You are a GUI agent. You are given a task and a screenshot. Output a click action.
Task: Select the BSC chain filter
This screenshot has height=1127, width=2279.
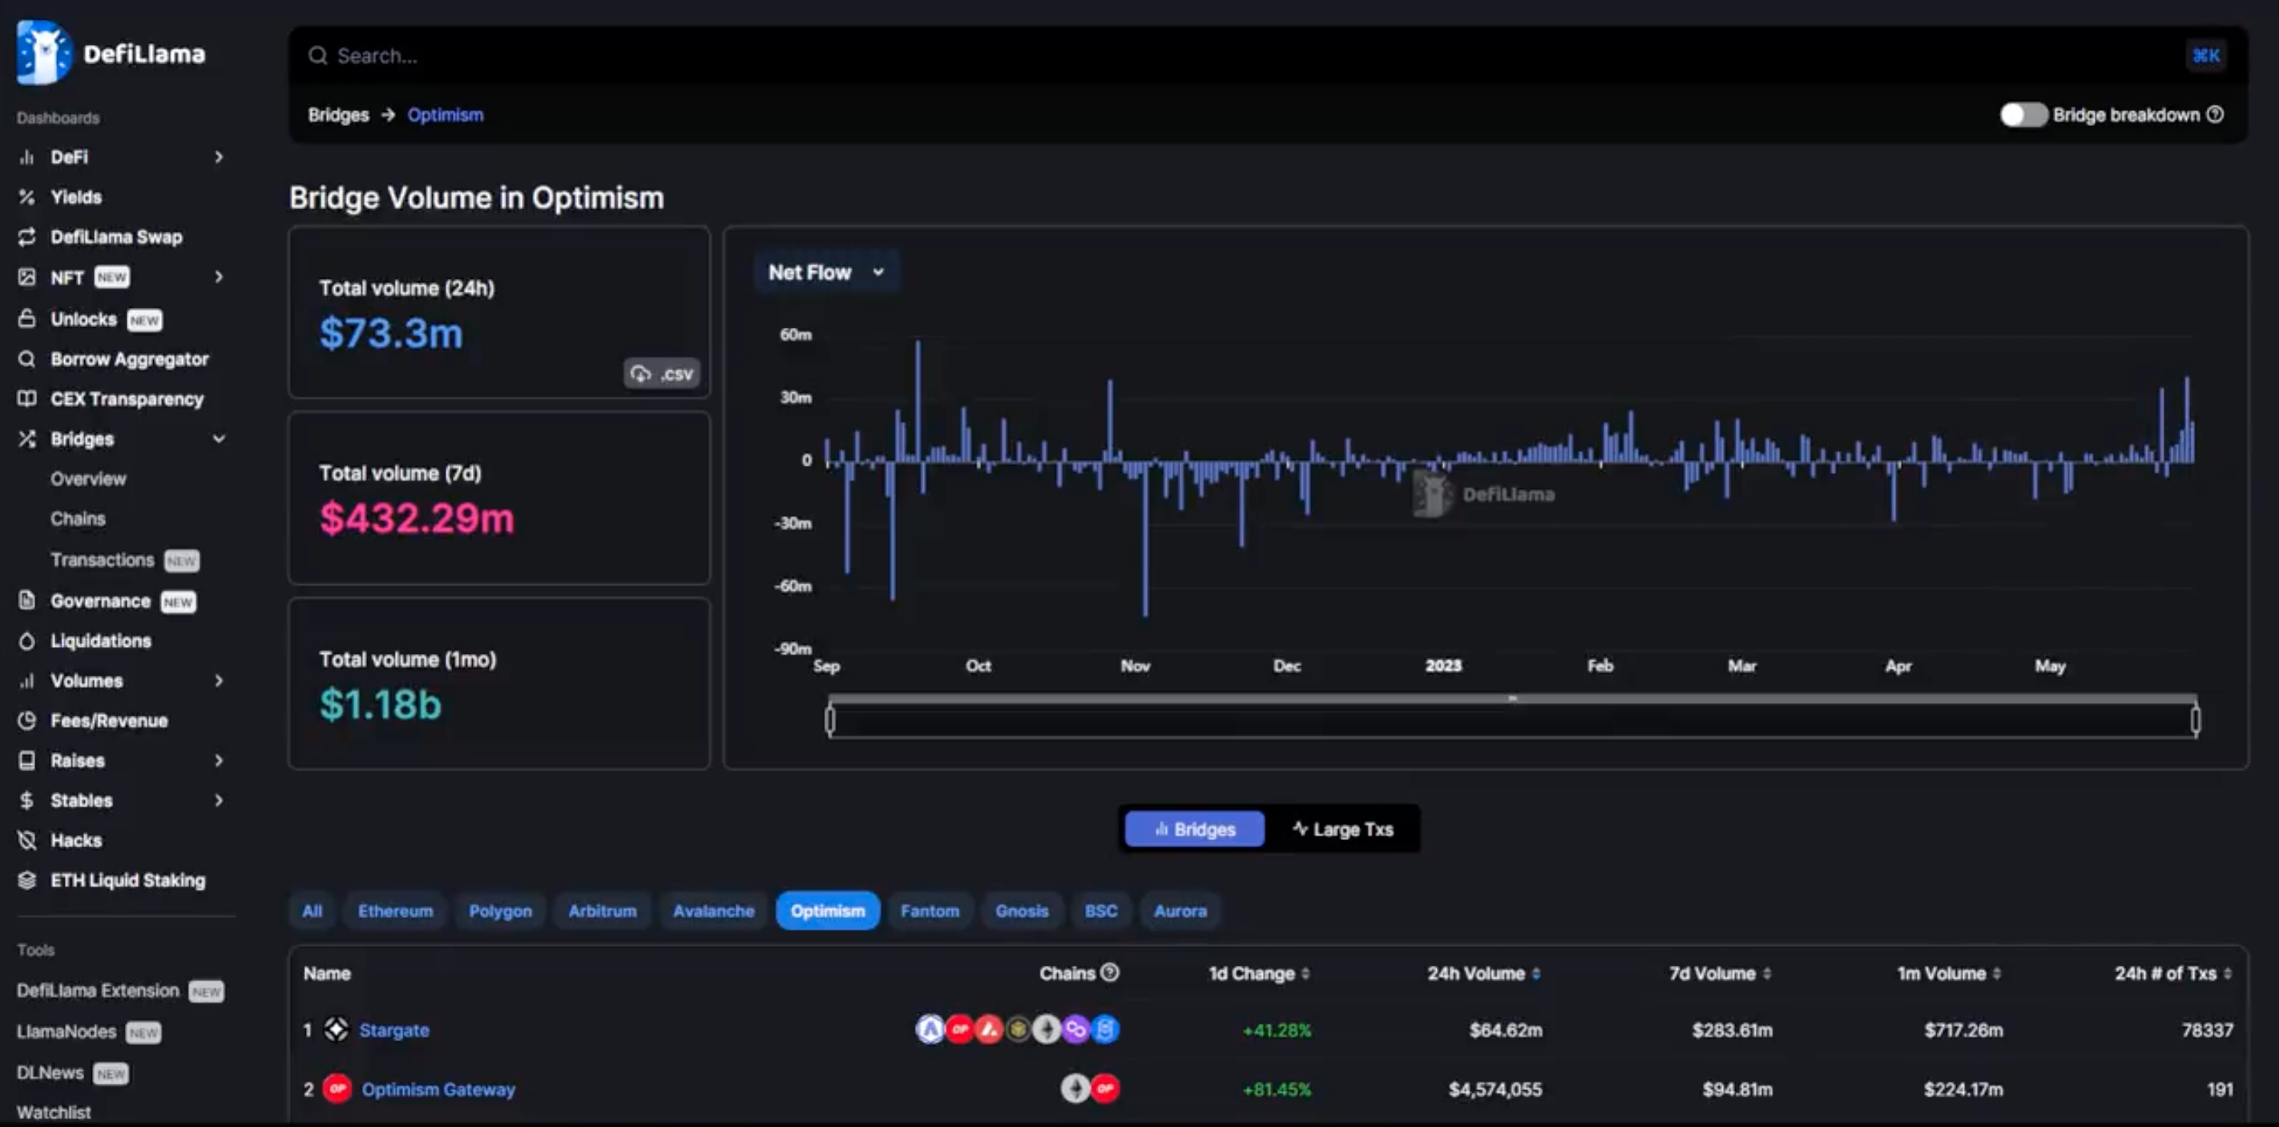1100,911
